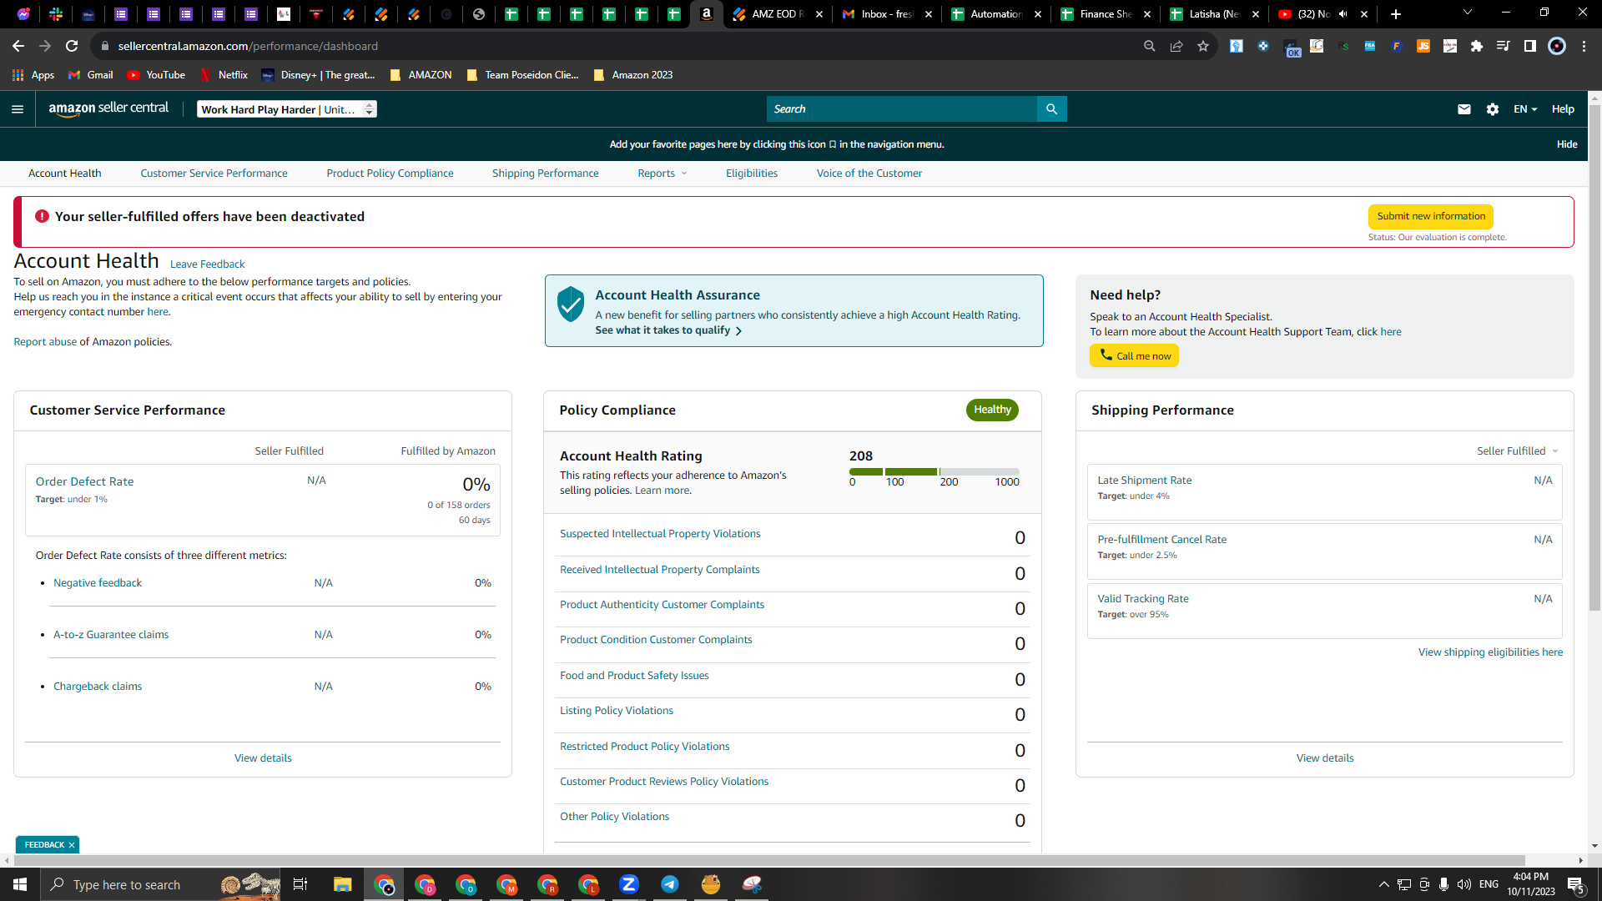Close the FEEDBACK tab with its X

(x=72, y=845)
